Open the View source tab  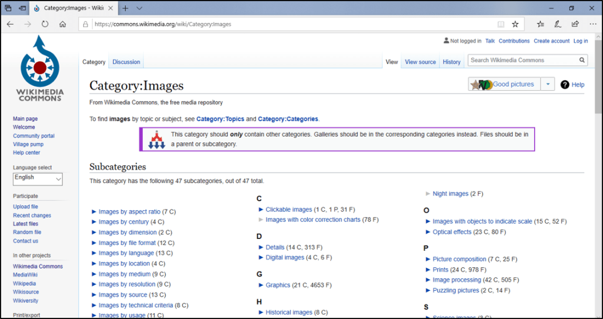(420, 62)
